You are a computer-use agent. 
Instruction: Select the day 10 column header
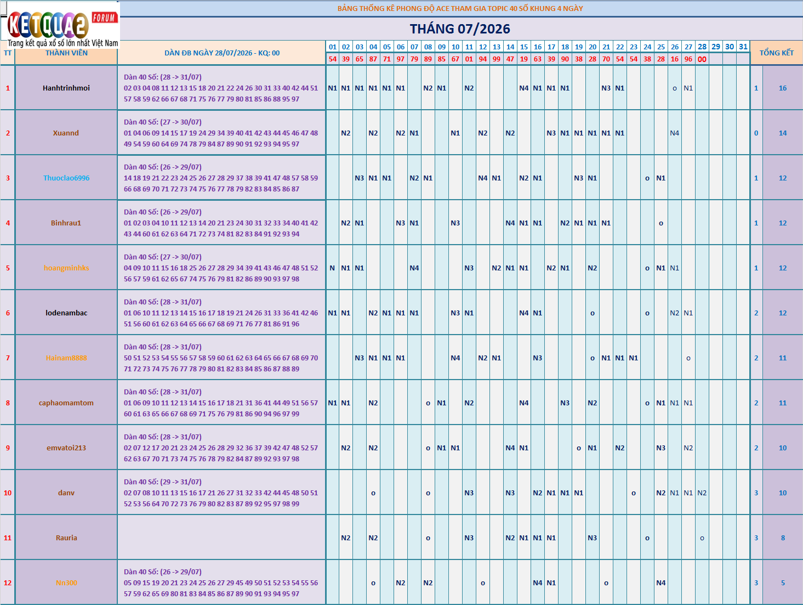[x=455, y=47]
